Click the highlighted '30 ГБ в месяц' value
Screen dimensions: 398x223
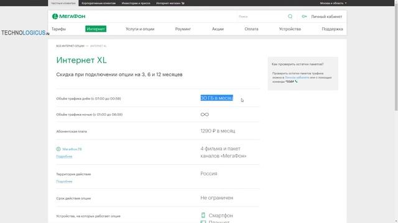[x=216, y=98]
